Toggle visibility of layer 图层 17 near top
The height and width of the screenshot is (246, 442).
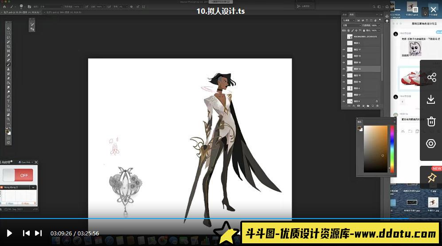[344, 50]
